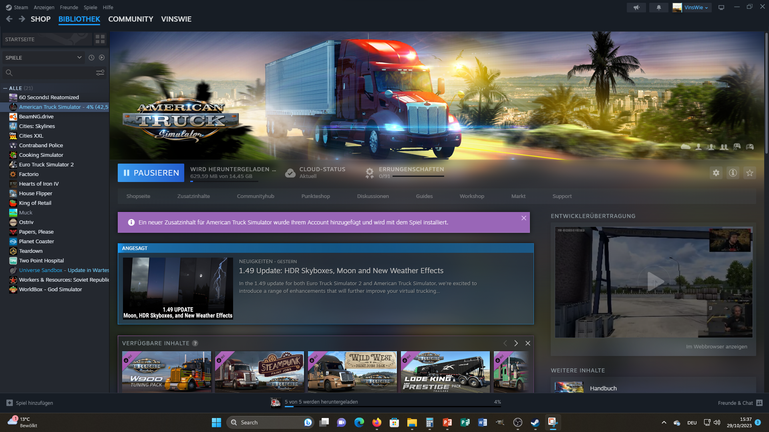This screenshot has width=769, height=432.
Task: Add game to favorites star
Action: click(x=750, y=173)
